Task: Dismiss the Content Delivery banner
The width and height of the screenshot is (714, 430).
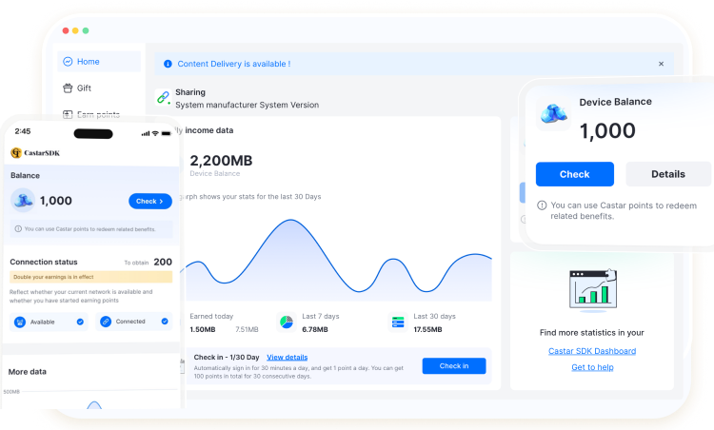Action: [661, 64]
